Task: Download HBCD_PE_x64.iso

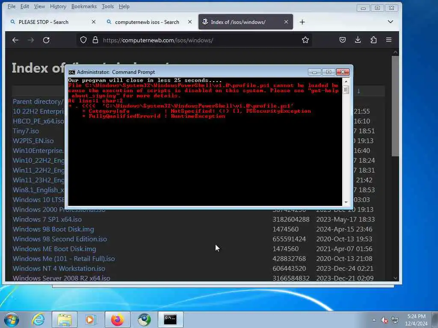Action: [38, 121]
